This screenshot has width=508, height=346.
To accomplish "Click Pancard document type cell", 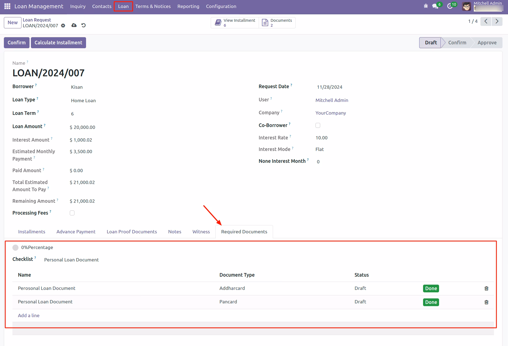I will [228, 302].
